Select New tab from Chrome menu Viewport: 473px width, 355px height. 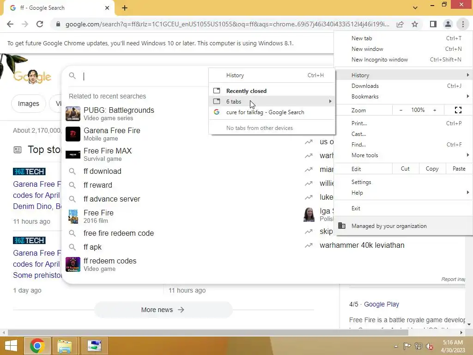click(x=403, y=38)
